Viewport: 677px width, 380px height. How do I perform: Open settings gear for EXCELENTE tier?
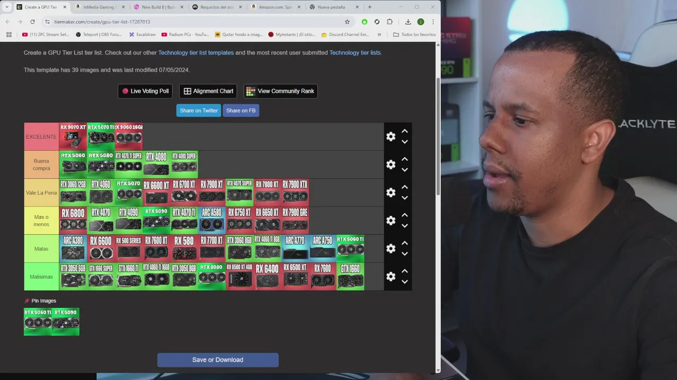tap(391, 137)
